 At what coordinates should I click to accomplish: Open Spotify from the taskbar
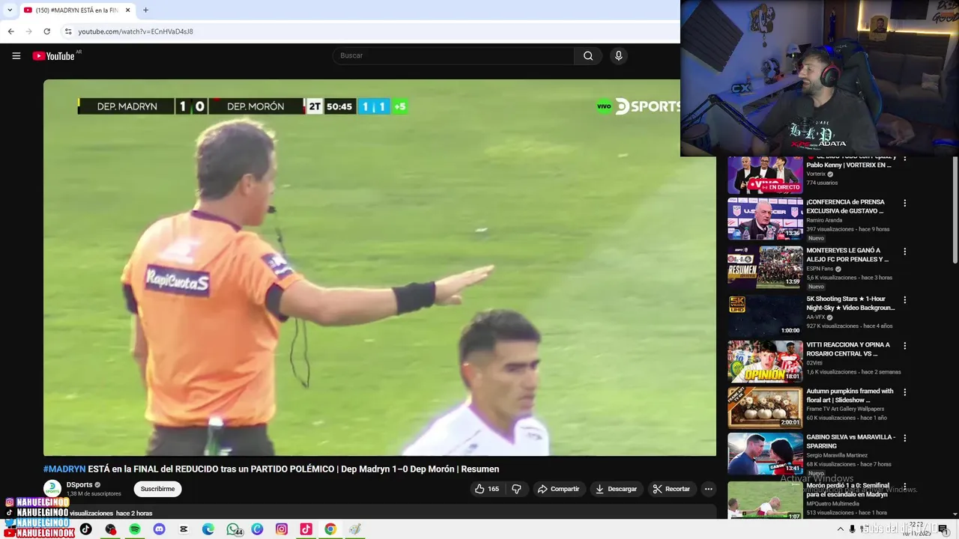[135, 529]
